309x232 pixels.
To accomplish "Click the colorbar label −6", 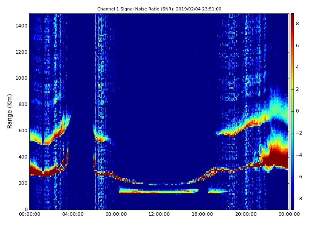I will (299, 177).
